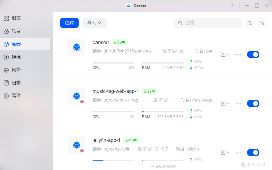Click the 309.6MB/7.5GB RAM value
Viewport: 272px width, 170px height.
pyautogui.click(x=171, y=117)
